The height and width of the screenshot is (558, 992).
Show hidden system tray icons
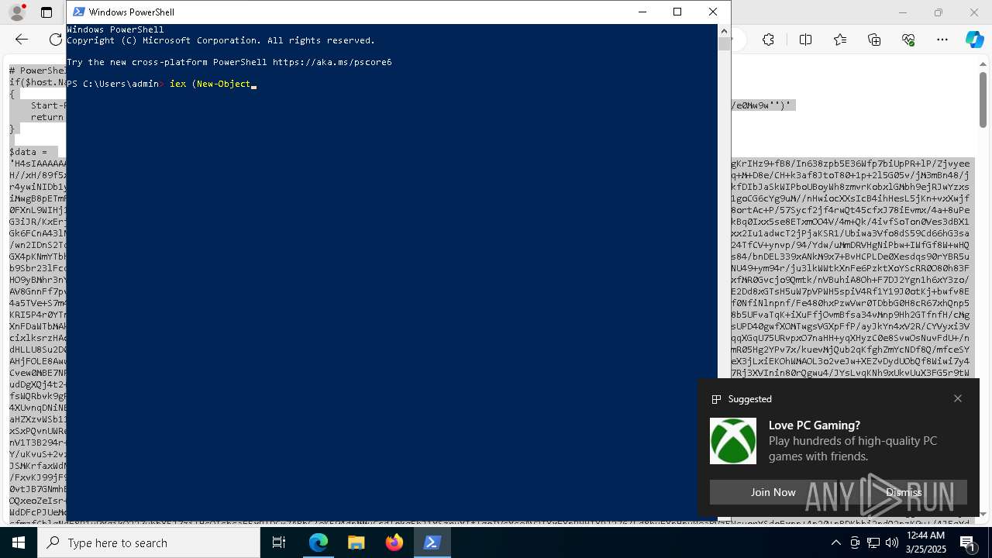(835, 542)
